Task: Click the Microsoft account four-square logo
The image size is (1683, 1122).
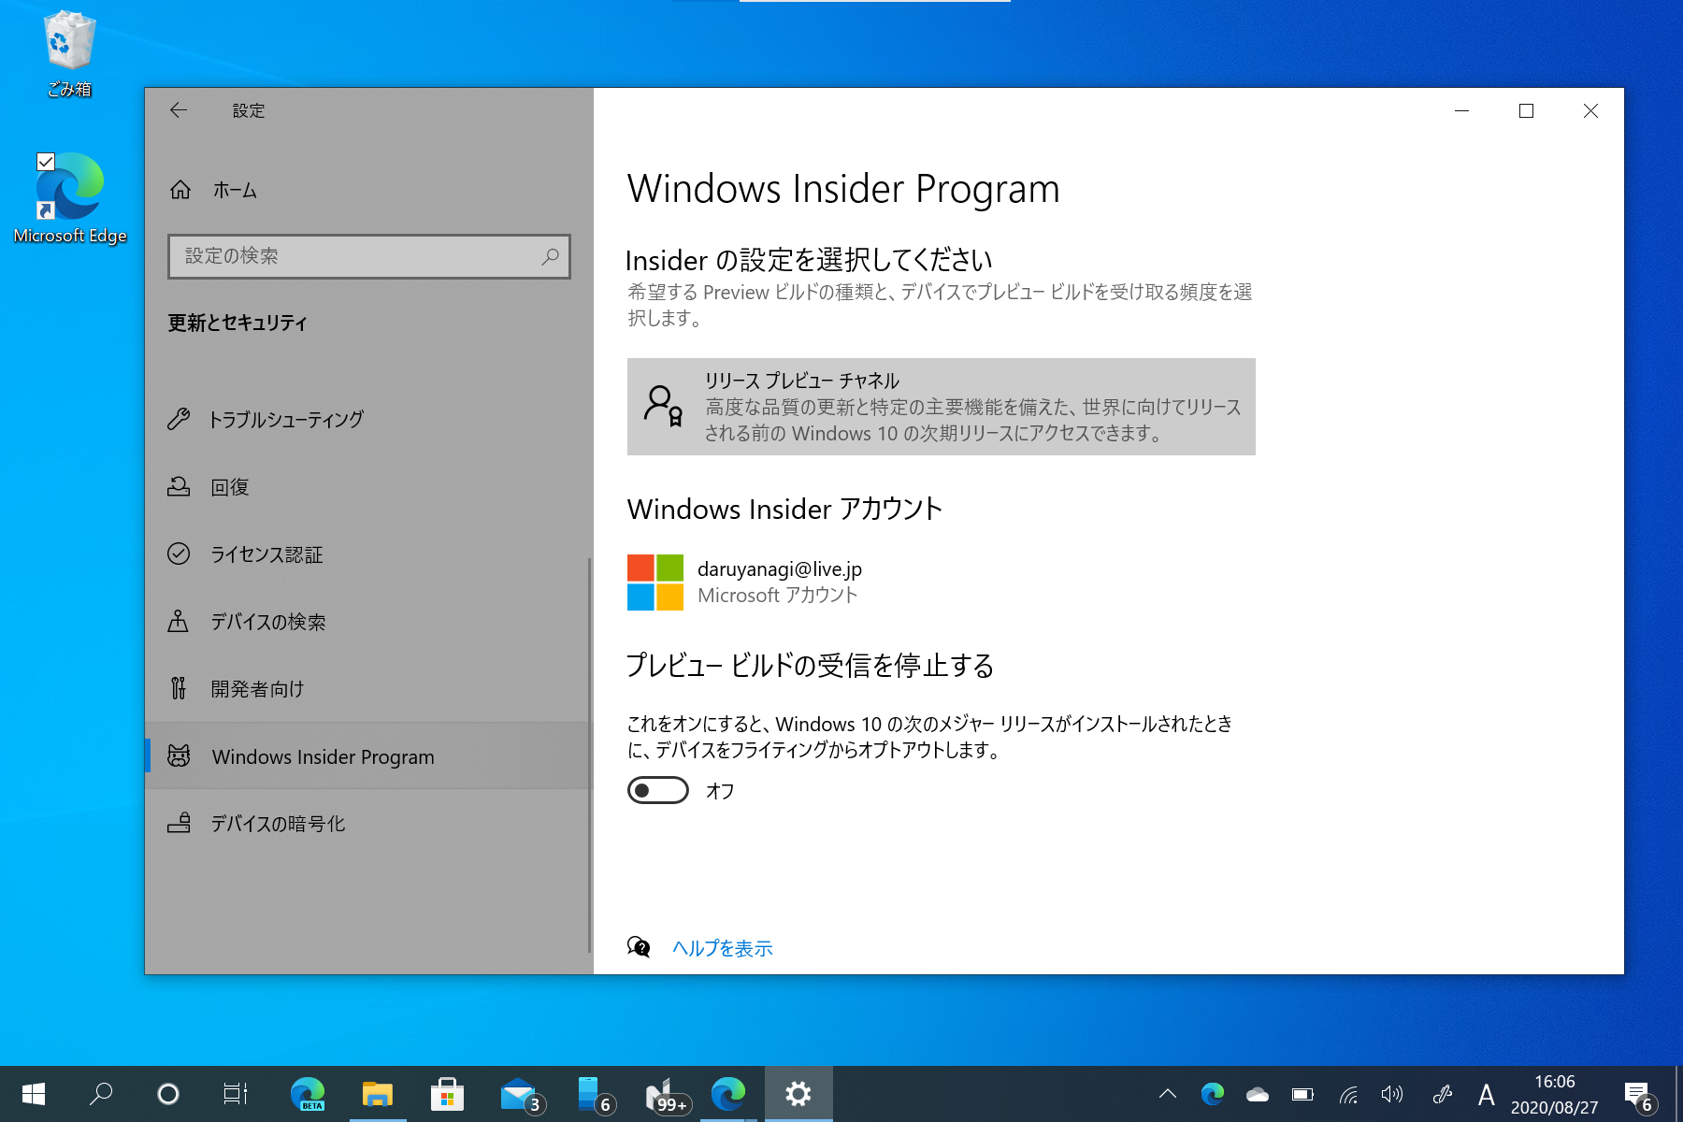Action: [x=654, y=581]
